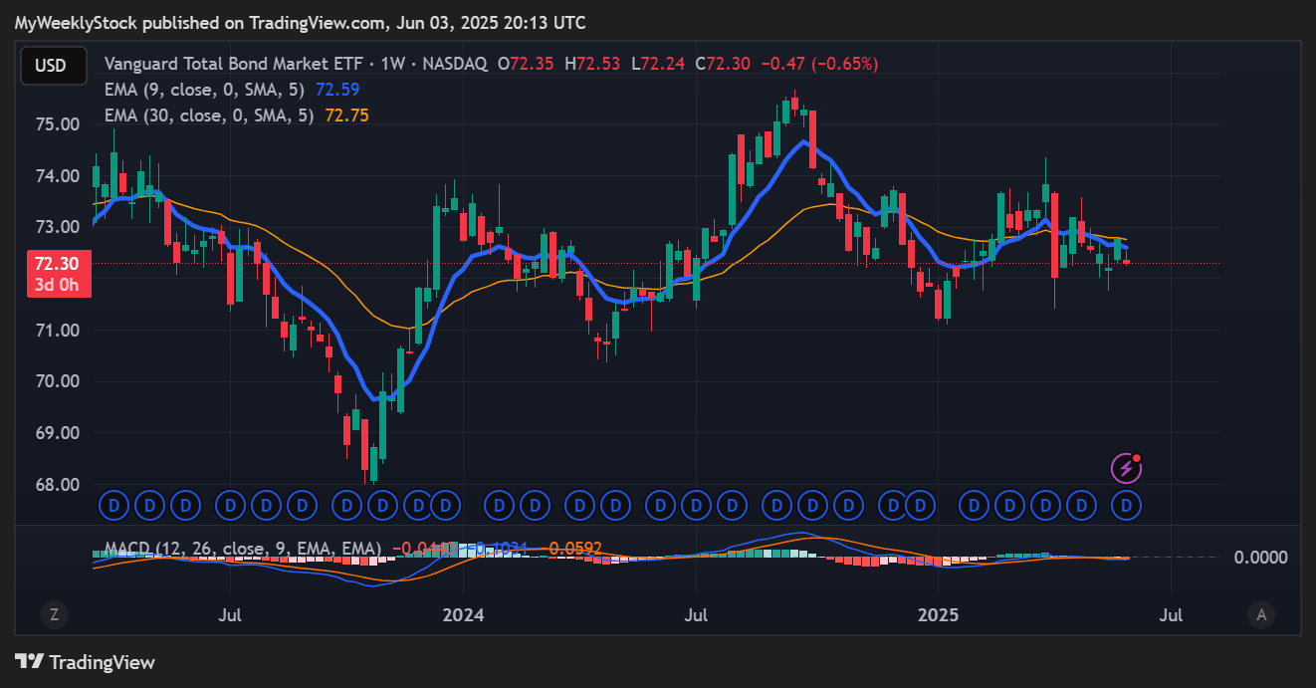Click the MyWeeklyStock published header text

point(300,22)
